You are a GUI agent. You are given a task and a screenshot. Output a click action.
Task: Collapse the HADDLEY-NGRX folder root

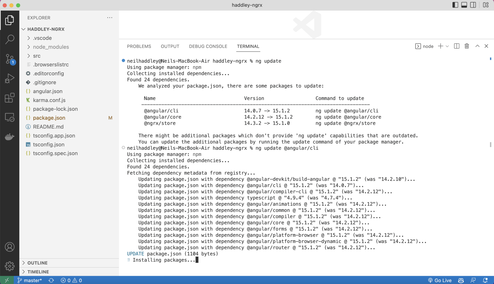[24, 29]
